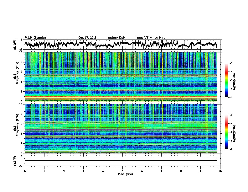Click the ch.1(V) waveform trace panel

pyautogui.click(x=123, y=45)
